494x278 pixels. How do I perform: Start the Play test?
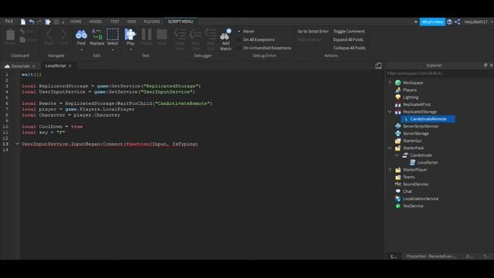click(130, 34)
